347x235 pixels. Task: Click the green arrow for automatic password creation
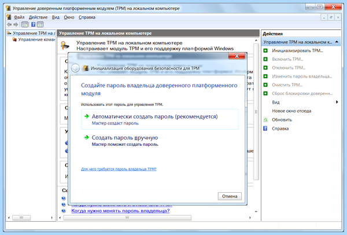87,116
